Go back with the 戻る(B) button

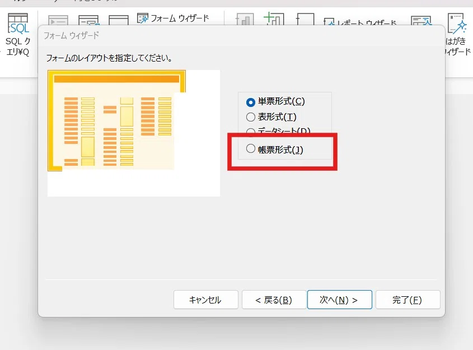(274, 300)
